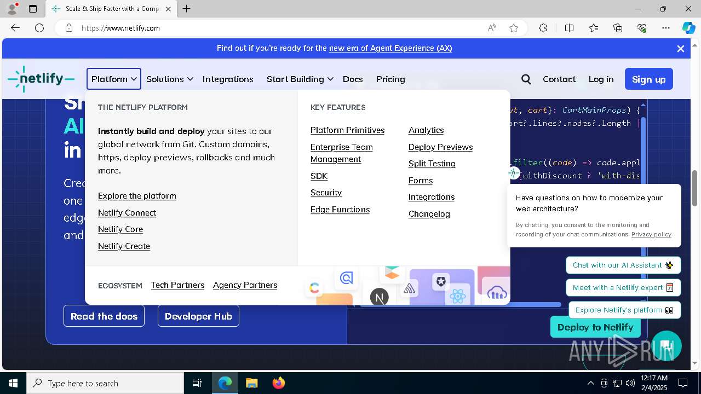Viewport: 701px width, 394px height.
Task: Open Task View on taskbar
Action: click(197, 383)
